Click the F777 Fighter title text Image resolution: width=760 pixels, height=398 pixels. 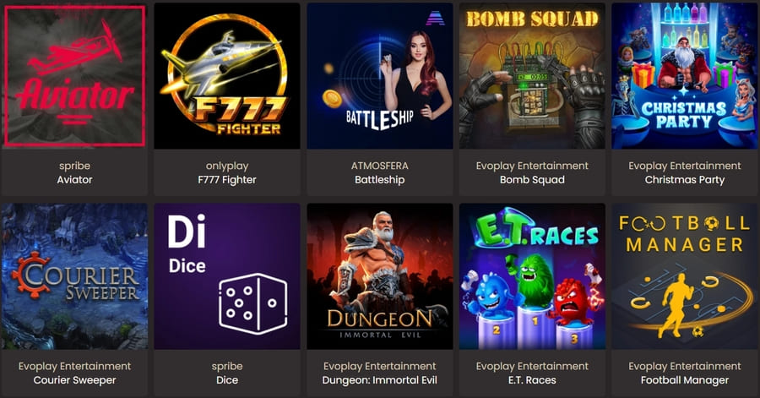[227, 180]
